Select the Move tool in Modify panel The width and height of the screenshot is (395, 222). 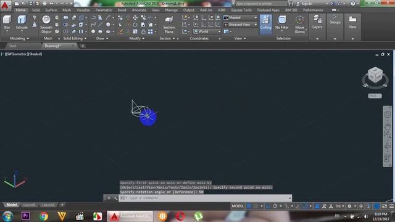point(135,18)
